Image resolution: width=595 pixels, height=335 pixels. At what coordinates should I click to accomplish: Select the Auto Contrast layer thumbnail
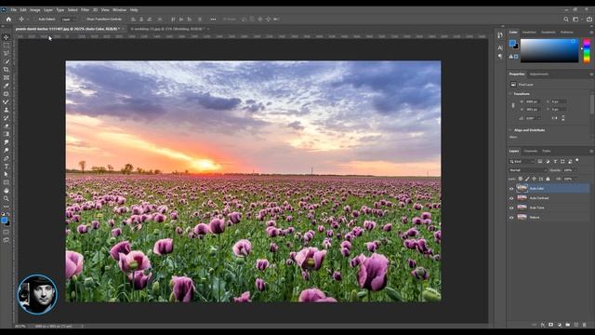522,198
